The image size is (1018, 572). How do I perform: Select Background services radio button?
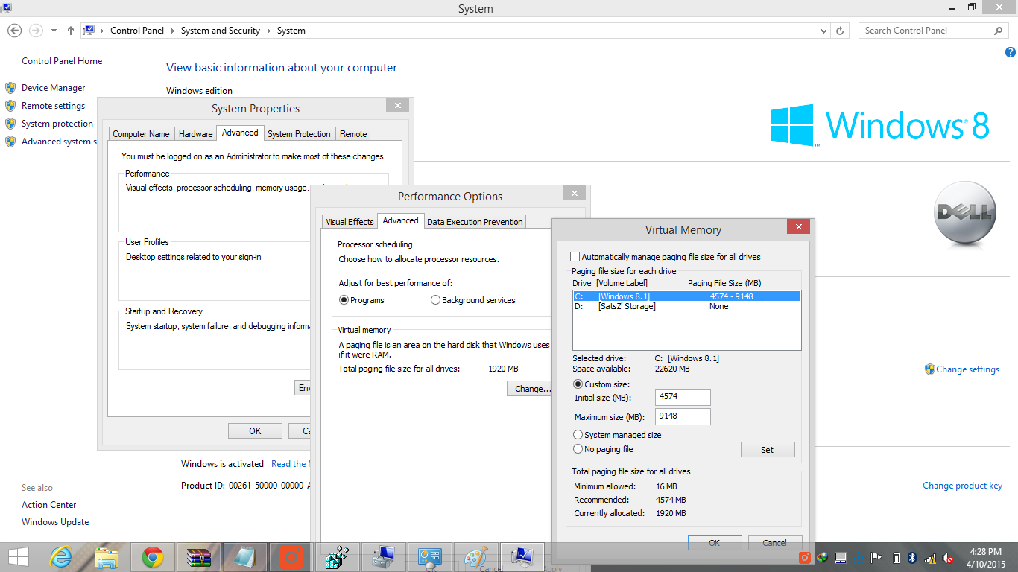435,300
